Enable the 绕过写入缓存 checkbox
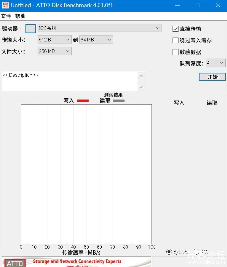 176,41
